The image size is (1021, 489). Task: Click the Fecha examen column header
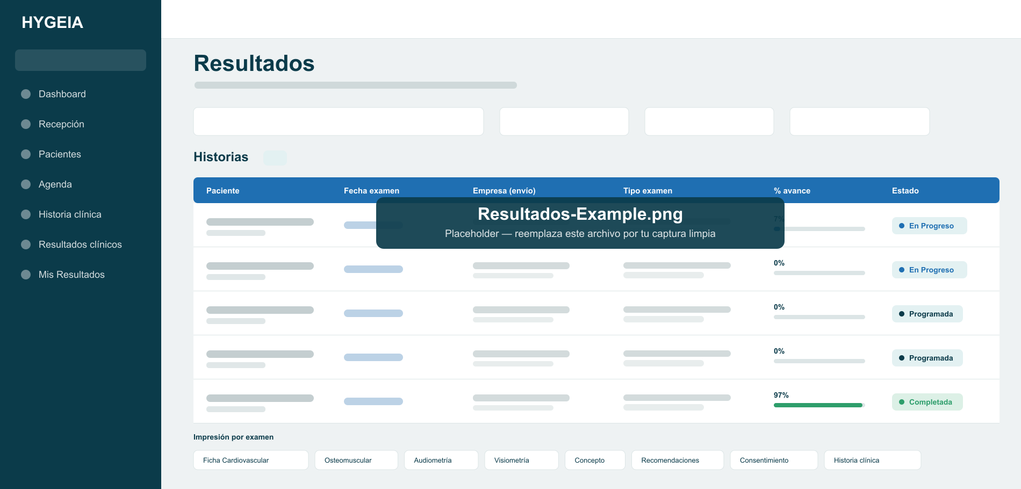(371, 191)
